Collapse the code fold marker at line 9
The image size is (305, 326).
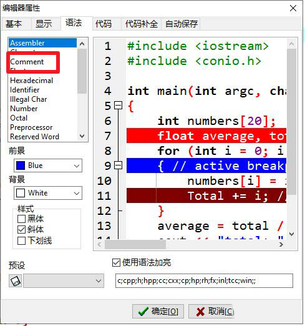[119, 165]
